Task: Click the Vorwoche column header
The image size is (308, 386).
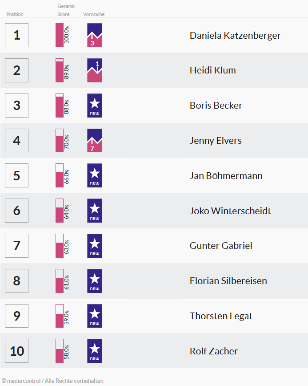Action: point(94,14)
